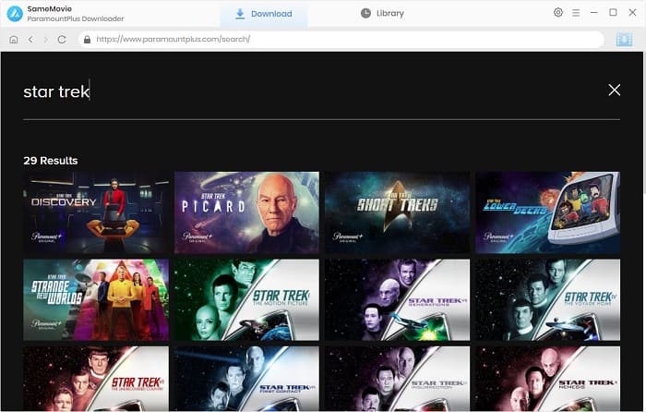The height and width of the screenshot is (412, 646).
Task: Click the SameMovie app logo
Action: point(15,14)
